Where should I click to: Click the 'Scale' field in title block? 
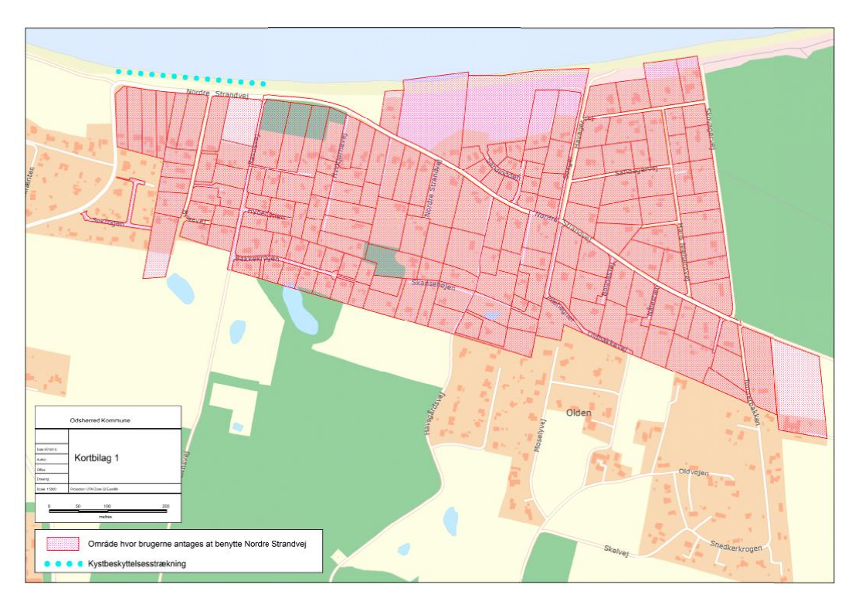[47, 489]
